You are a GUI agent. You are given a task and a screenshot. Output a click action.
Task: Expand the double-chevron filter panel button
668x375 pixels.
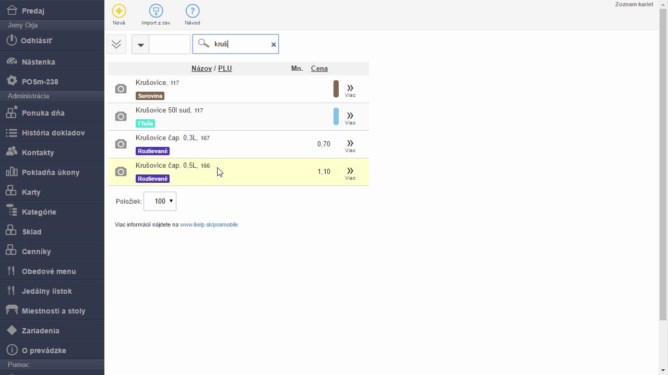pos(116,44)
